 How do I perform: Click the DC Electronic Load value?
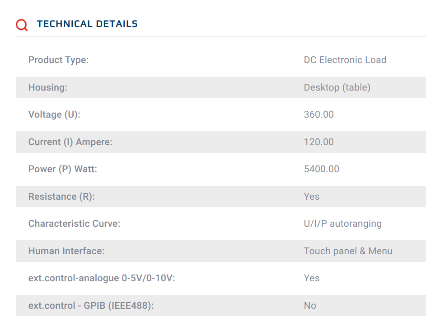pyautogui.click(x=345, y=60)
